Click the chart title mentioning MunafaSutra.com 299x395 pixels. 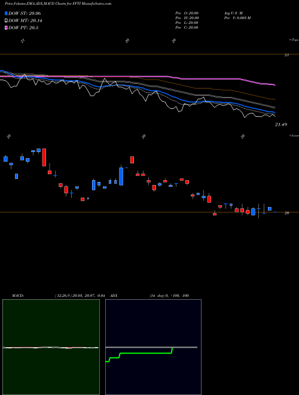pyautogui.click(x=58, y=4)
